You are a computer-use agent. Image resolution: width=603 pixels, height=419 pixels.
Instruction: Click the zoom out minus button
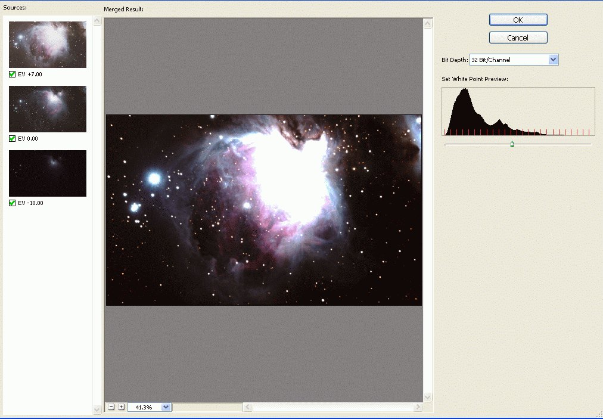111,407
